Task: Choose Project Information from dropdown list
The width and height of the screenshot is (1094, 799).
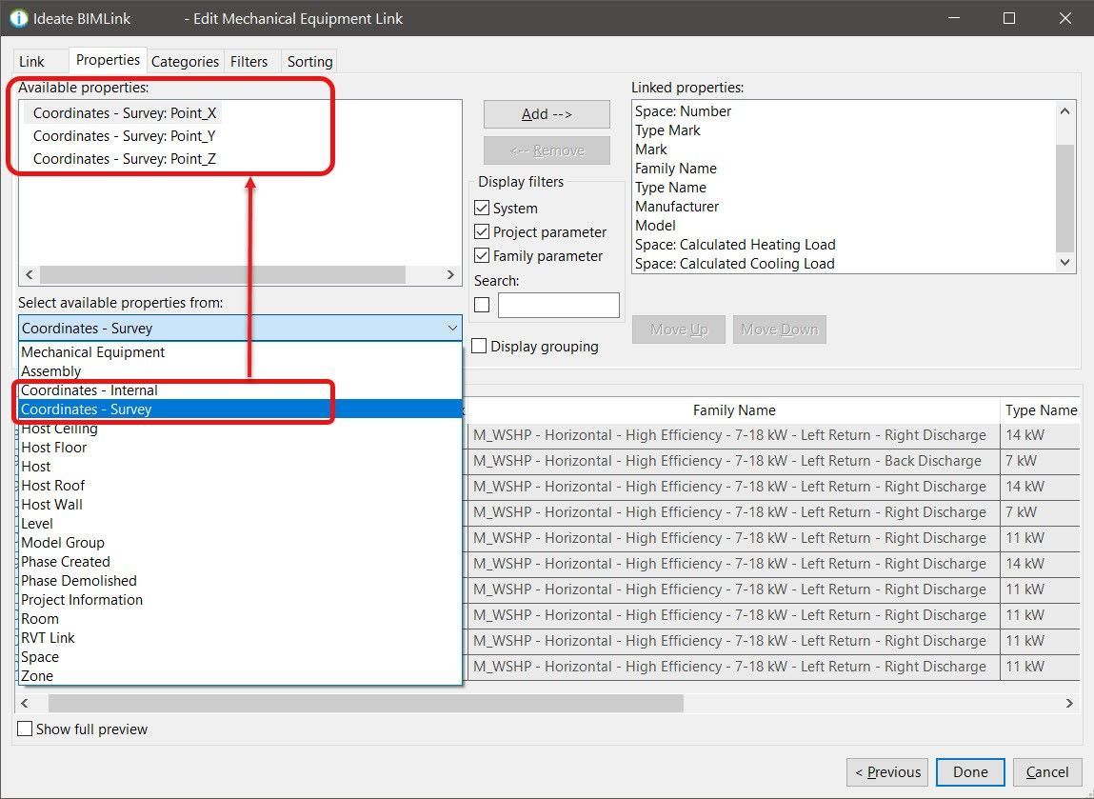Action: click(x=240, y=599)
